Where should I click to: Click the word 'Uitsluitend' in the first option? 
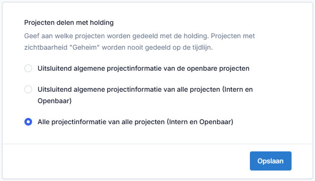point(55,69)
